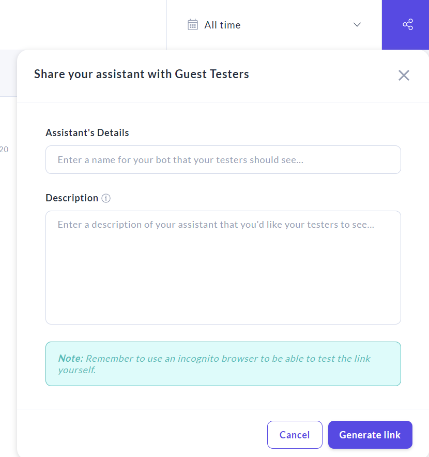This screenshot has width=429, height=457.
Task: Click the share icon in purple header button
Action: [407, 25]
